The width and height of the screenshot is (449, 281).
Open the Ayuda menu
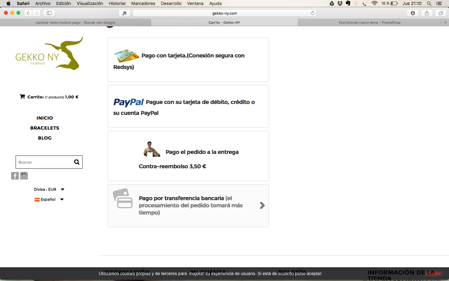point(215,3)
